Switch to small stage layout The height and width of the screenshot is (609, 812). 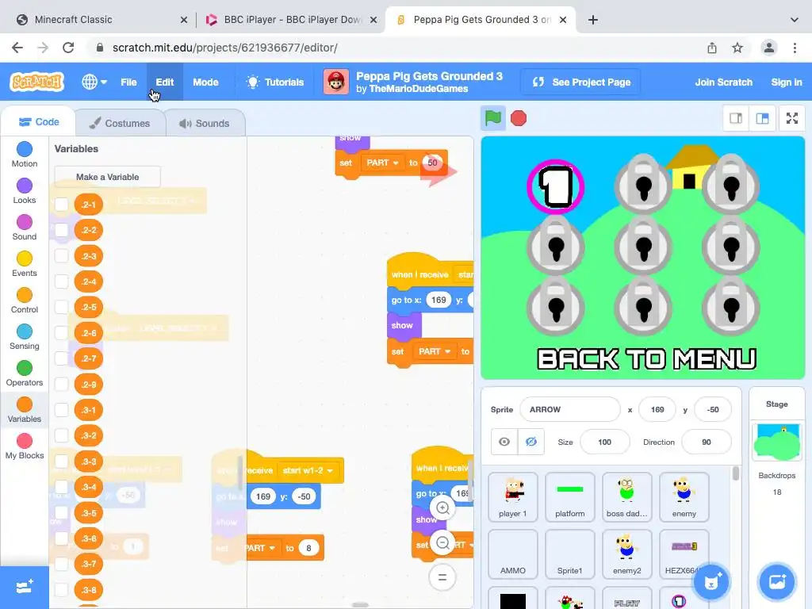(735, 119)
